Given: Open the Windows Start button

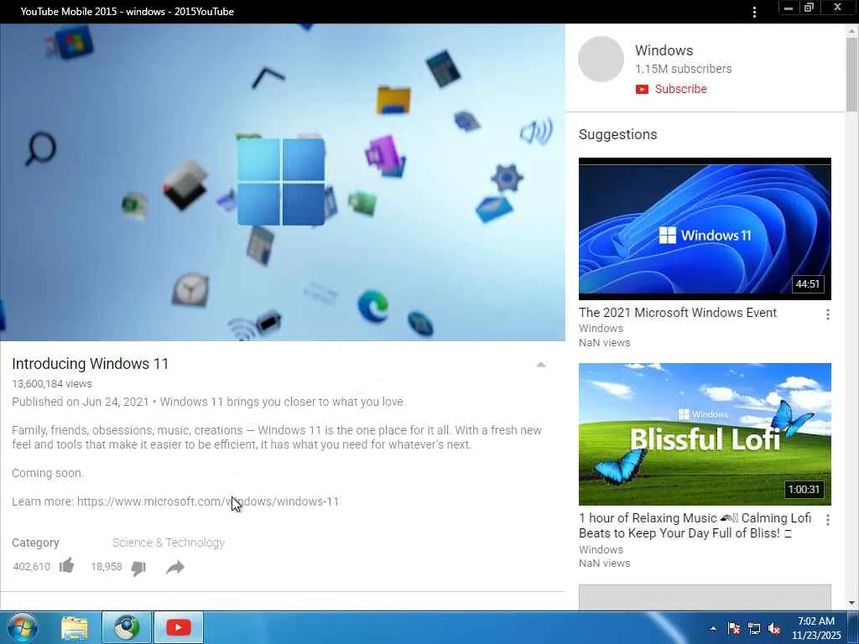Looking at the screenshot, I should (23, 627).
